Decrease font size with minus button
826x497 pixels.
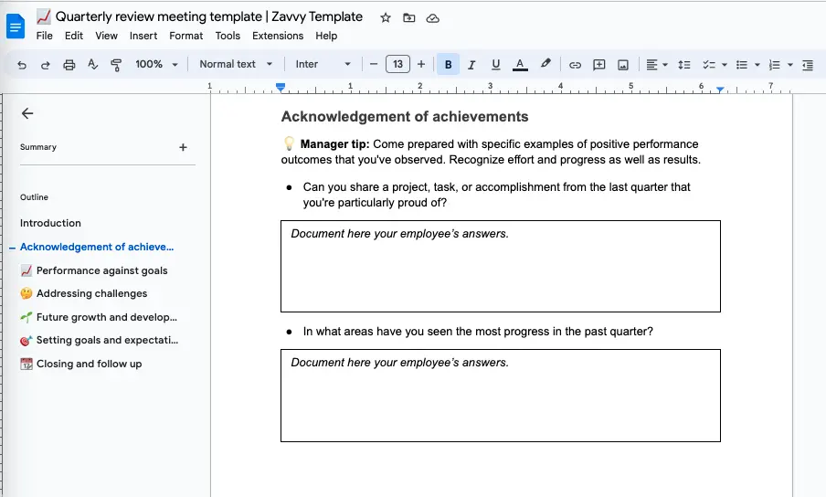pos(374,64)
